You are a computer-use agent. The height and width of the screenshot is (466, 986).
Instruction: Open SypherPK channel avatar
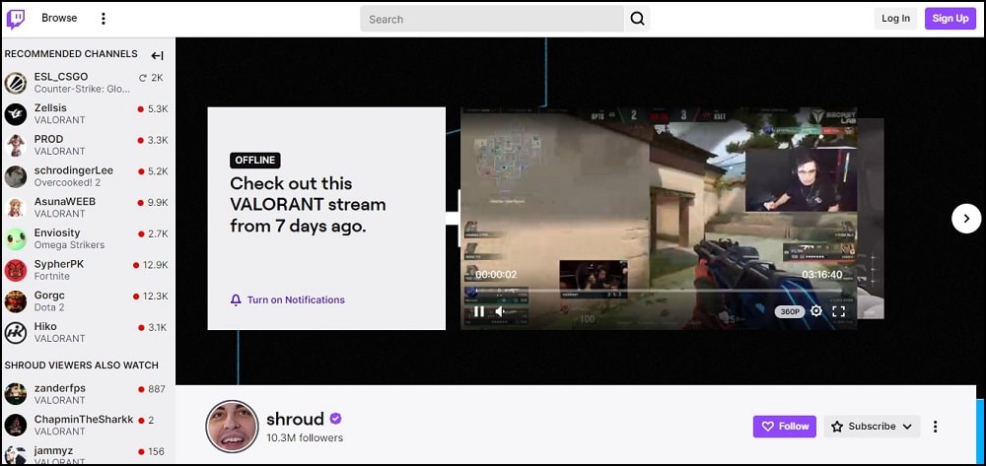click(16, 270)
